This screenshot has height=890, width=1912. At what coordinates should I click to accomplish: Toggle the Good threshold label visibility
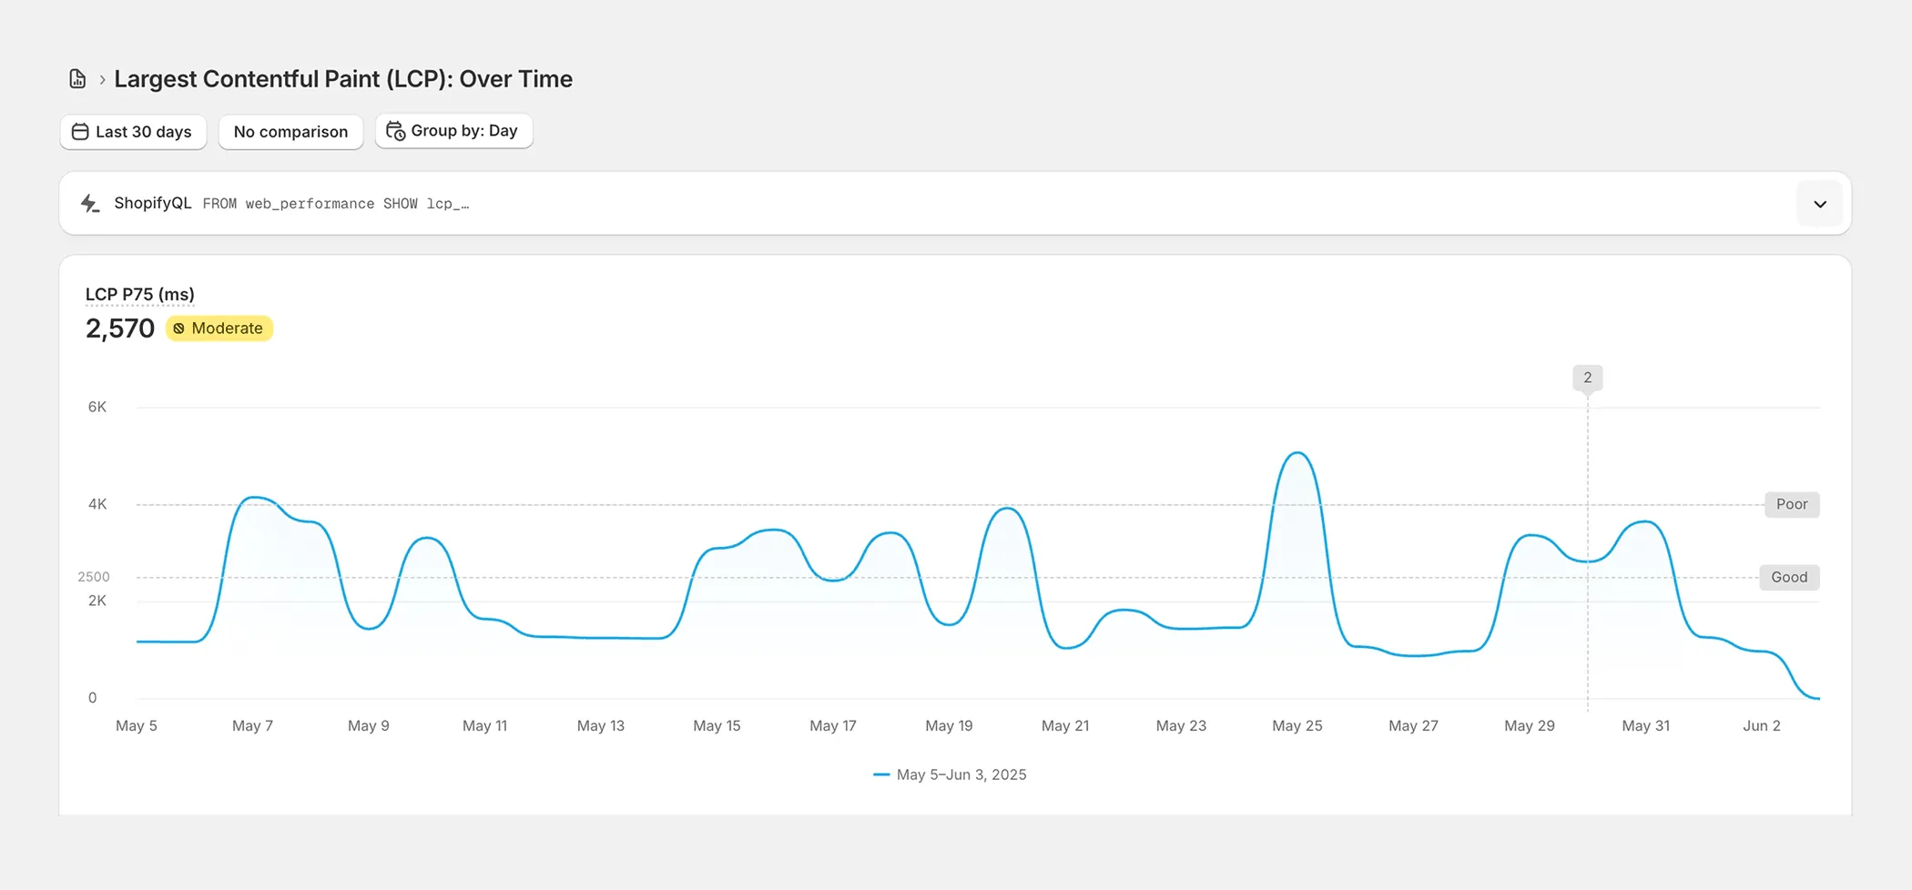pos(1788,577)
